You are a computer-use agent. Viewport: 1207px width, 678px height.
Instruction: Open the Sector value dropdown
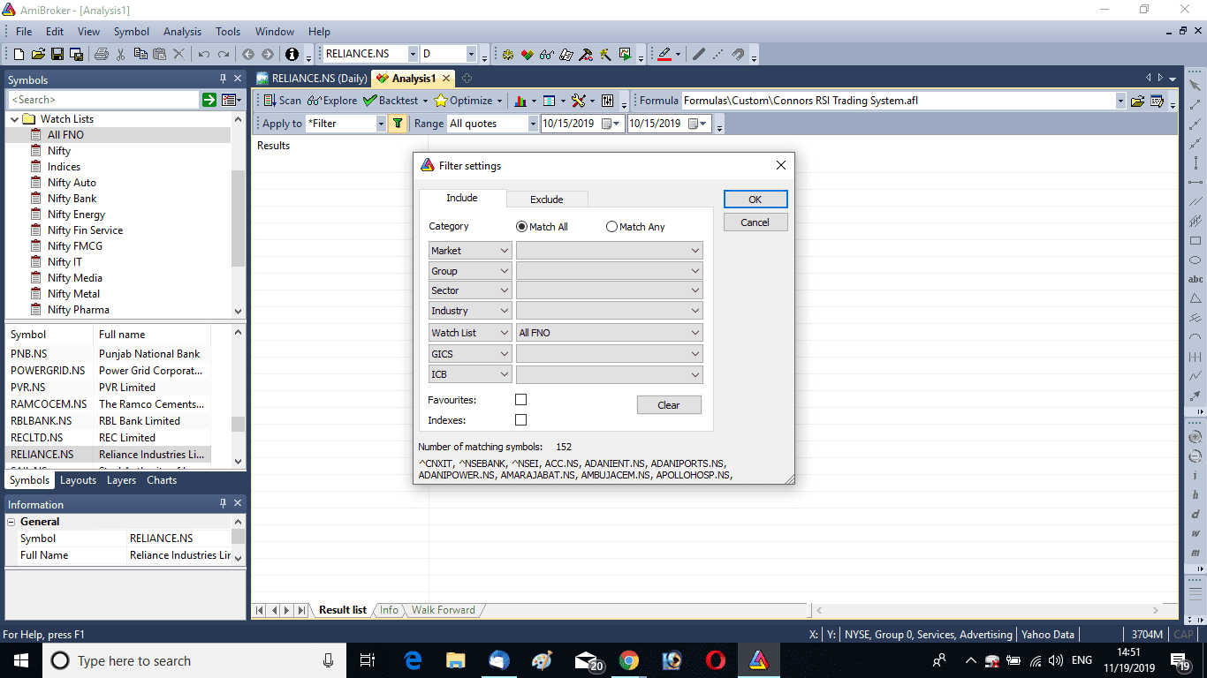(610, 290)
